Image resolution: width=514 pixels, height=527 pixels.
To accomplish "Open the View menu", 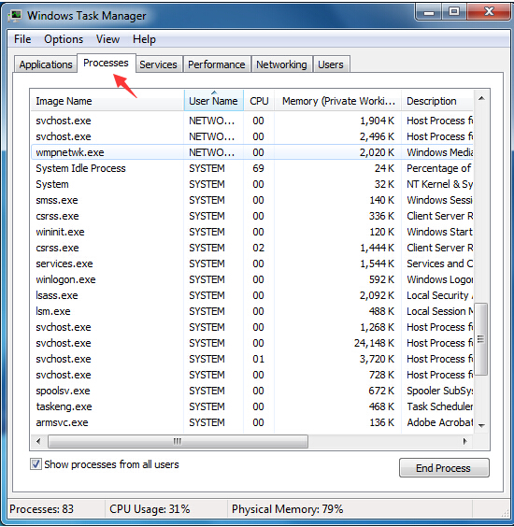I will click(107, 39).
